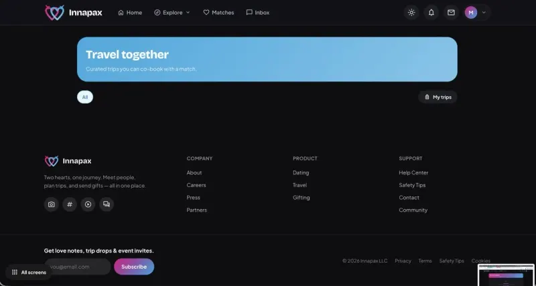Screen dimensions: 536x286
Task: Click the Innapax heart logo in header
Action: point(55,13)
